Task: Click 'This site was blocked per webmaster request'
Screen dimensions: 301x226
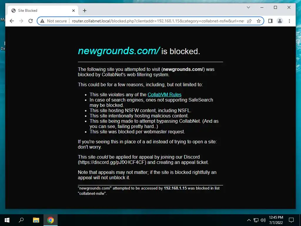Action: point(137,132)
